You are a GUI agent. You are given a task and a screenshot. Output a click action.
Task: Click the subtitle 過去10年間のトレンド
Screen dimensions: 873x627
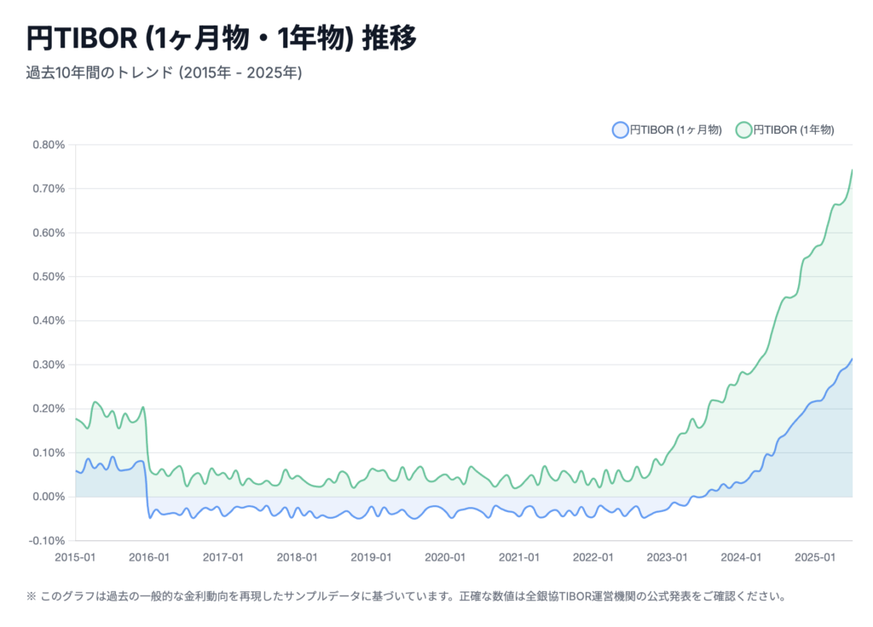[164, 73]
